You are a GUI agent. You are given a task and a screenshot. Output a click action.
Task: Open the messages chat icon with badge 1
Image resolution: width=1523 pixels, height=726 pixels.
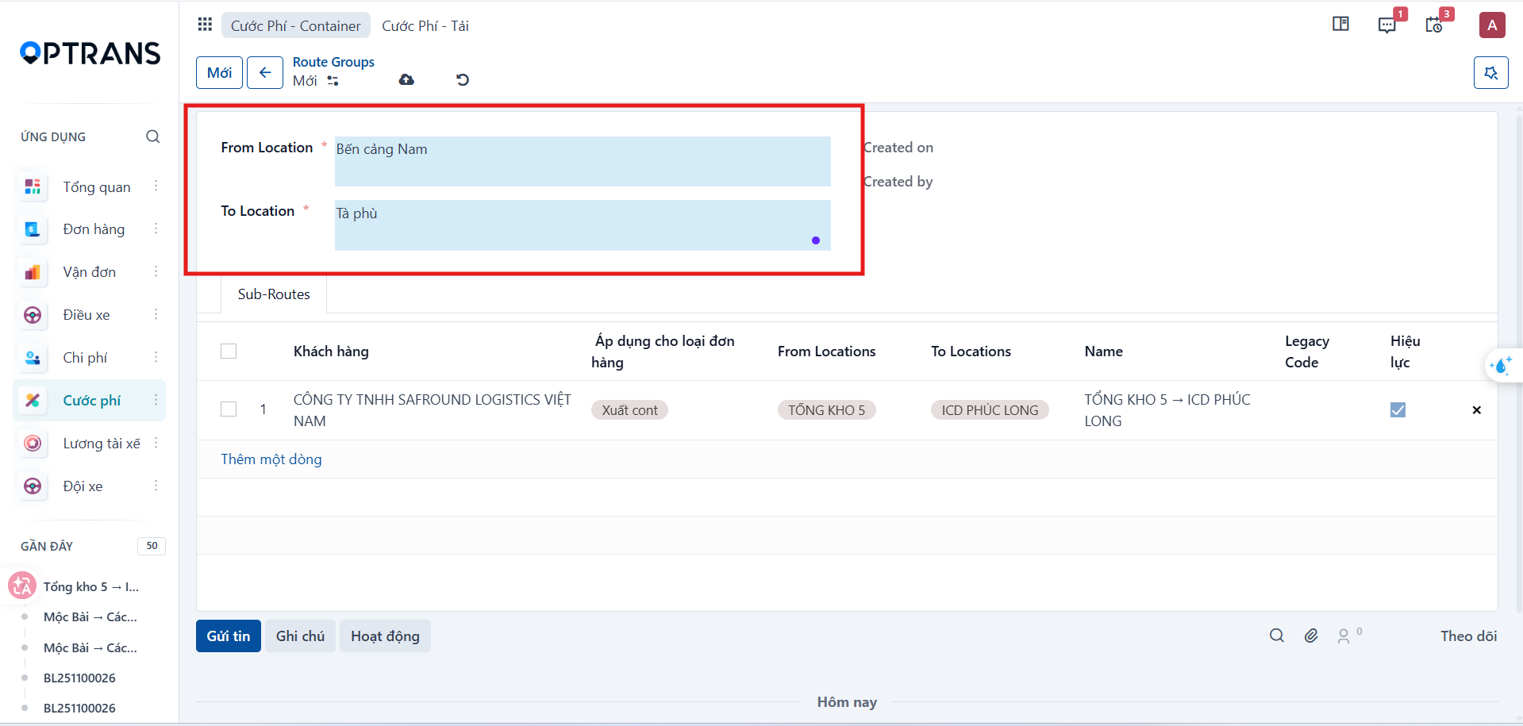tap(1386, 25)
